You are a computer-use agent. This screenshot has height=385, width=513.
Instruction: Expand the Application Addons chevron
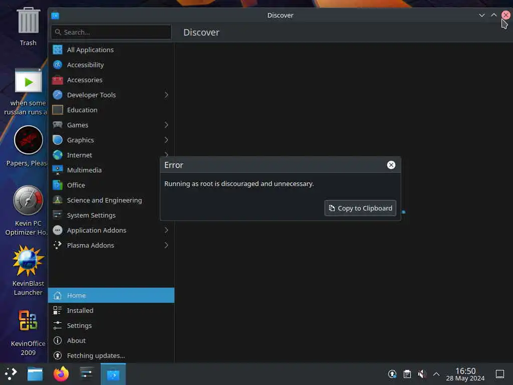166,230
